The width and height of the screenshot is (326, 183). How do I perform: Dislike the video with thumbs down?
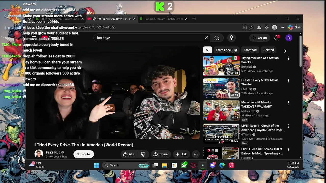[143, 154]
